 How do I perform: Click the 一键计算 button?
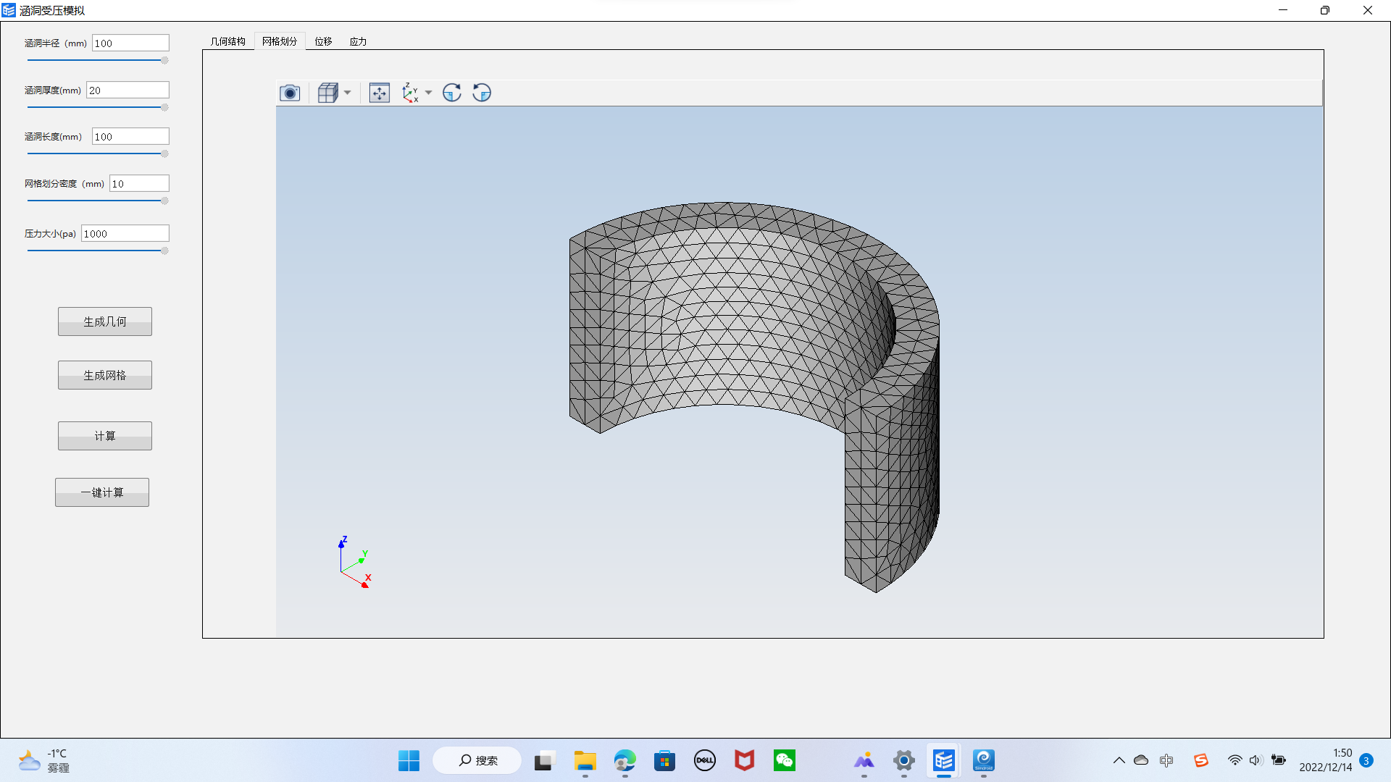102,492
